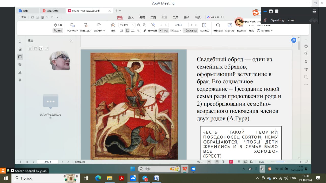The image size is (326, 183).
Task: Enter fullscreen from status bar icon
Action: tap(307, 162)
